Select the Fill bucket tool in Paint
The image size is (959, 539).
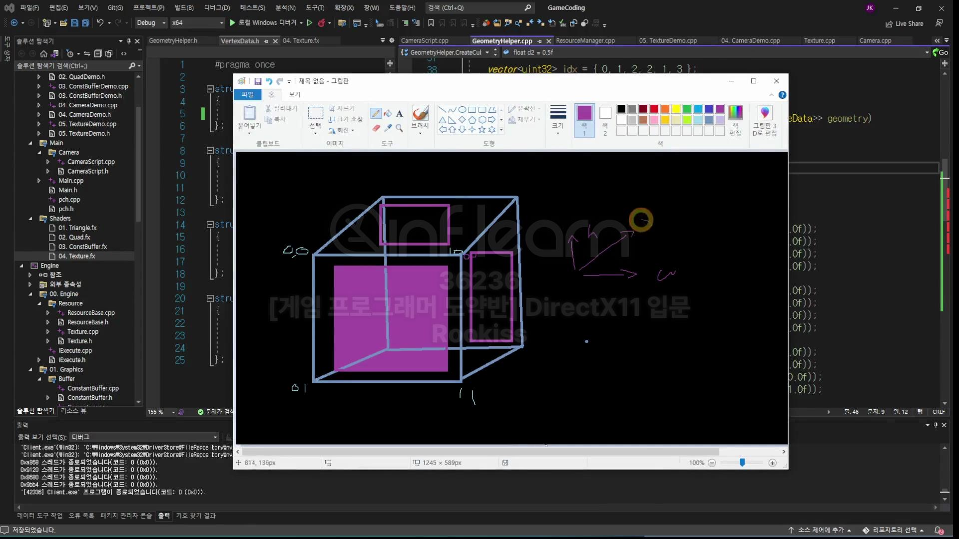pos(388,114)
